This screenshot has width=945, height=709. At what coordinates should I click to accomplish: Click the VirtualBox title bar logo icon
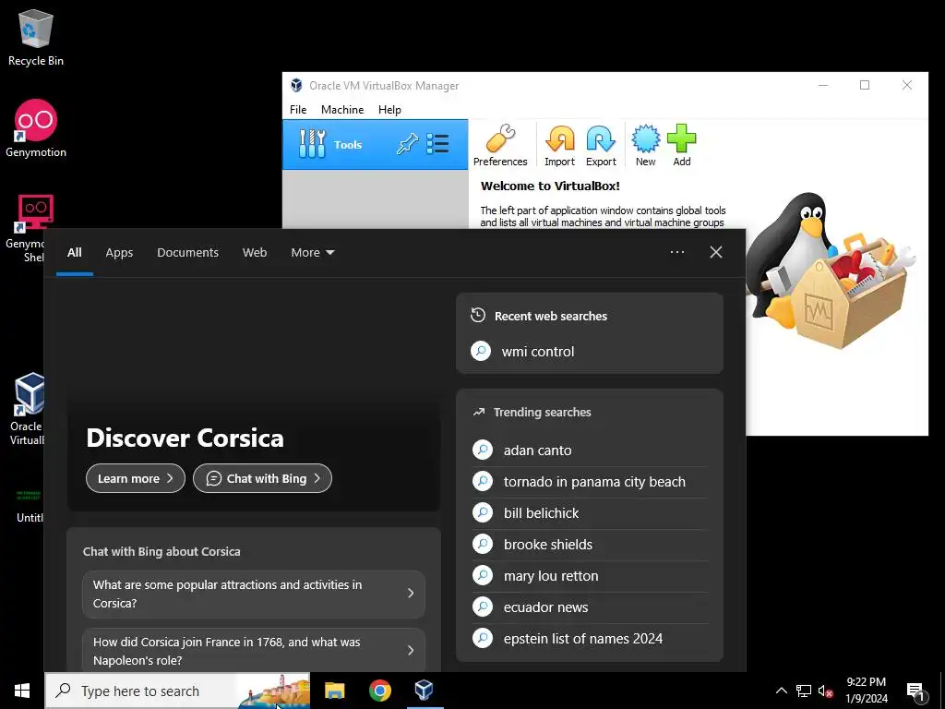pyautogui.click(x=296, y=86)
